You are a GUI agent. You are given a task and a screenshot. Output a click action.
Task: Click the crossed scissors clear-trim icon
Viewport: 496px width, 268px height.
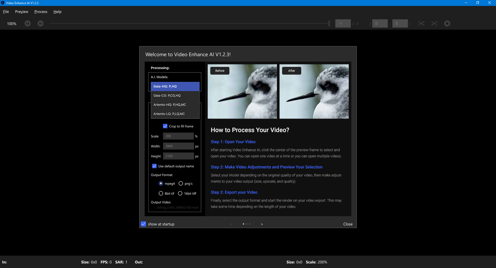tap(434, 23)
